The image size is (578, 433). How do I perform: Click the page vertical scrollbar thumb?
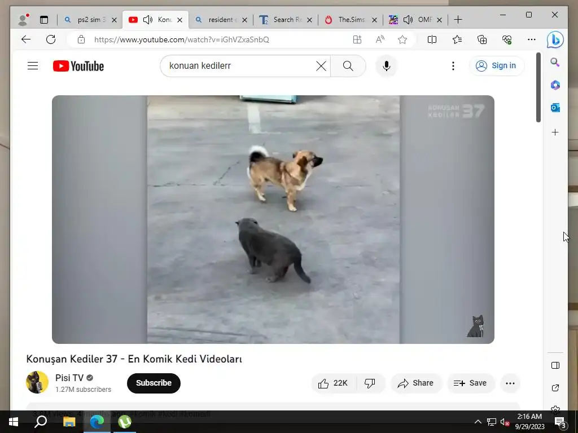[x=538, y=87]
